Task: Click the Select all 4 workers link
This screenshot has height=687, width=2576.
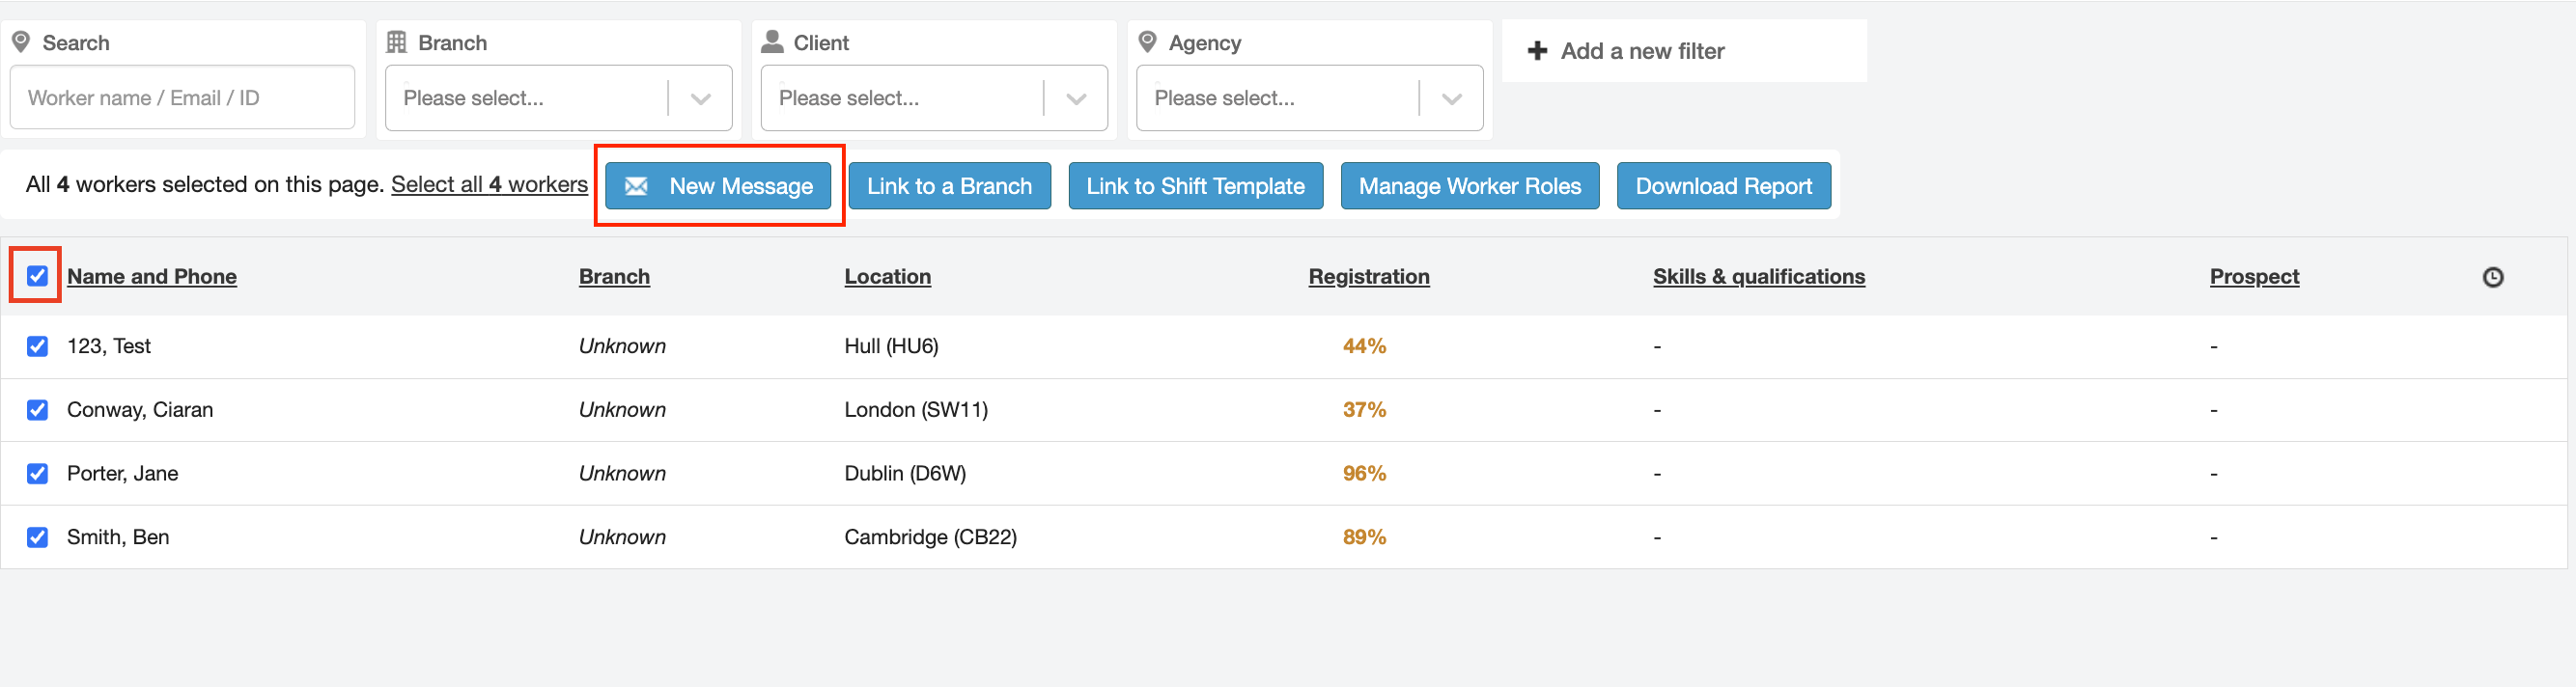Action: click(489, 185)
